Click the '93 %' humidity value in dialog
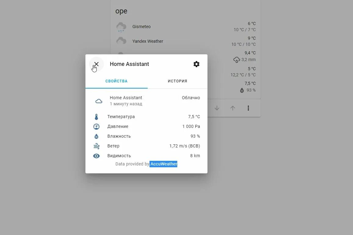Image resolution: width=353 pixels, height=235 pixels. 195,136
